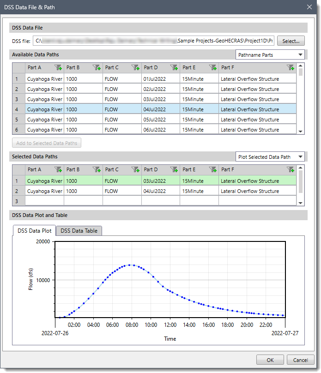
Task: Filter Part F in Available Data Paths
Action: 291,67
